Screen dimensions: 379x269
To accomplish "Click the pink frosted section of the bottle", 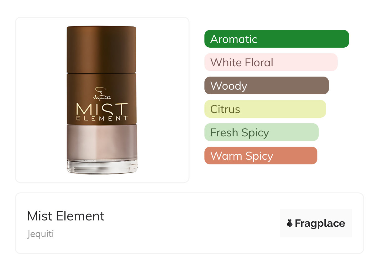I will pos(102,142).
